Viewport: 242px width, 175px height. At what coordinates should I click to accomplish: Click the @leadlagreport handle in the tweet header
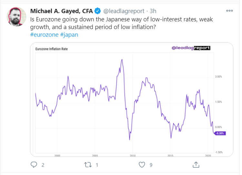tap(124, 11)
